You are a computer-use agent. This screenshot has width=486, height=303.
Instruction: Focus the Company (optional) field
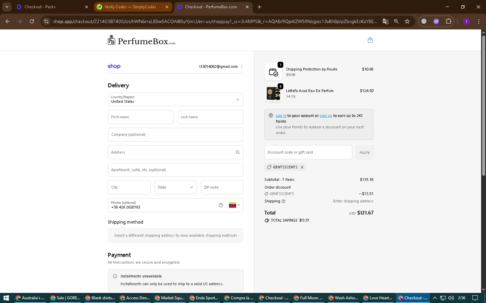[176, 135]
